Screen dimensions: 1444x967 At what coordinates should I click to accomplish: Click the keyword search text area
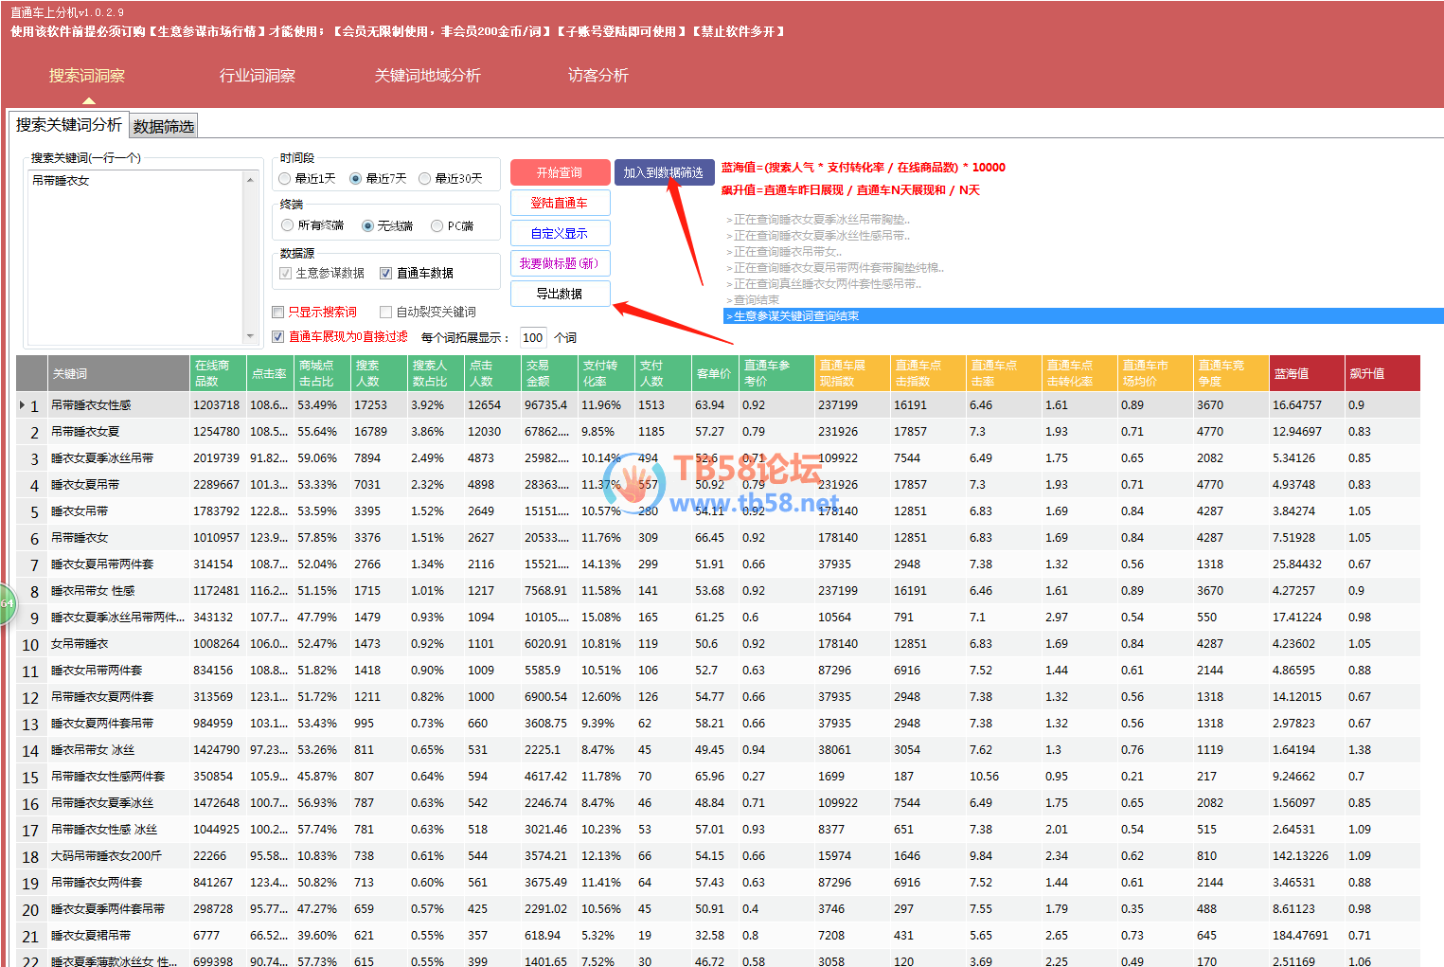click(136, 258)
